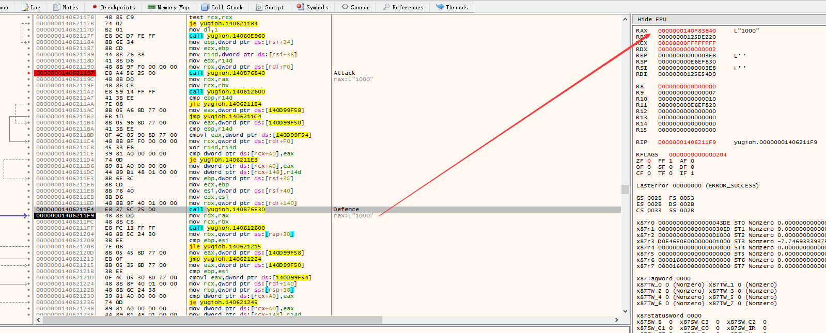Screen dimensions: 826x333
Task: Toggle the CF flag value
Action: coord(649,173)
